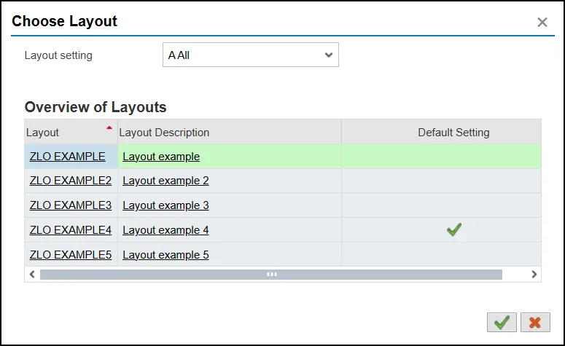
Task: Click the Layout Description column header
Action: [x=164, y=133]
